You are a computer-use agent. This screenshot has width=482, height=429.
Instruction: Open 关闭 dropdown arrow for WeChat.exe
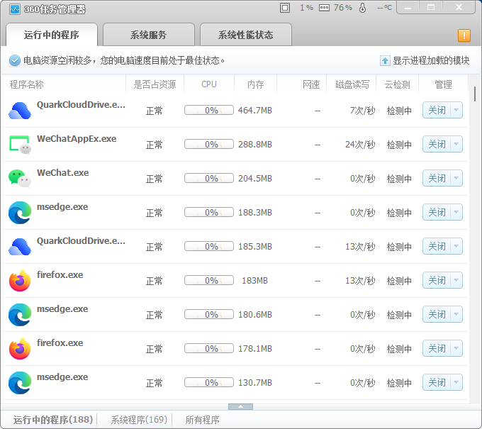click(x=456, y=179)
